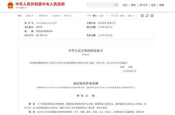
Task: Click the 主题分类 value 综合政务\保密工作
Action: click(x=107, y=23)
